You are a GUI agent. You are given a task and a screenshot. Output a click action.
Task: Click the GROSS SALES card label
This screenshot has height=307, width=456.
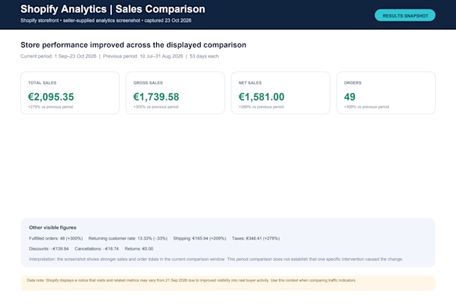pyautogui.click(x=148, y=83)
